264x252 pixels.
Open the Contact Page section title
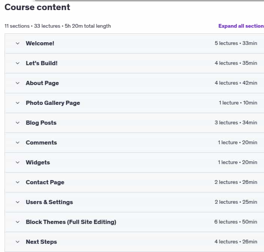click(x=45, y=182)
